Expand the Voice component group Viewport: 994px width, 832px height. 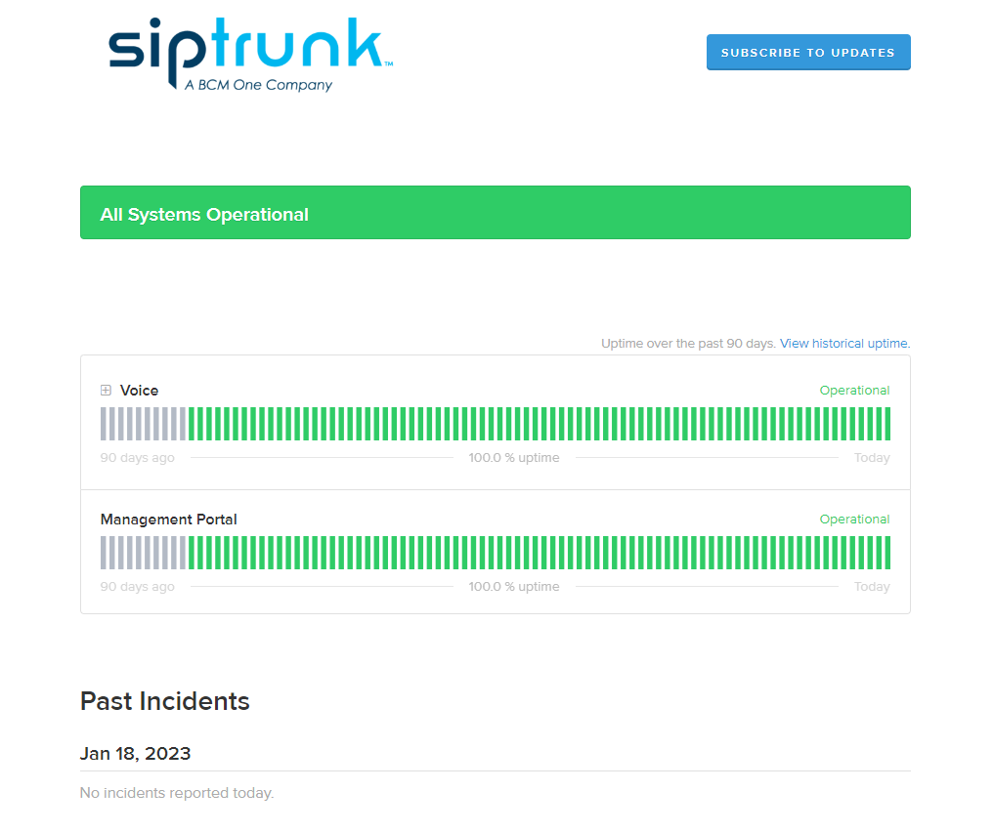click(x=106, y=390)
